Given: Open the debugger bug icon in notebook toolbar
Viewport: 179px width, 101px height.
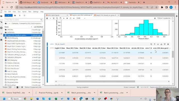Looking at the screenshot, I should [x=155, y=18].
